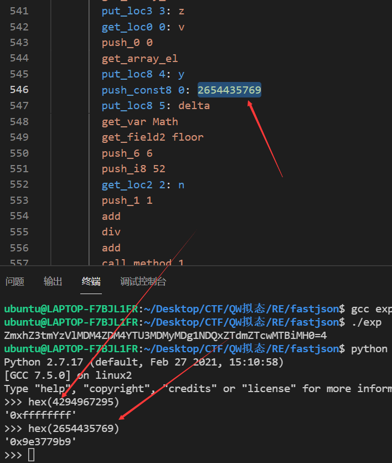Switch to the 调试控制台 tab
This screenshot has width=392, height=463.
(143, 281)
